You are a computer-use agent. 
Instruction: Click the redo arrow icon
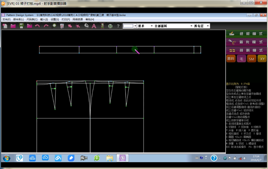coord(46,26)
